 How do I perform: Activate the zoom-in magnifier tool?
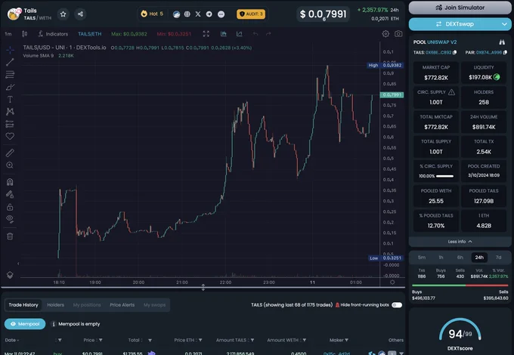(10, 165)
